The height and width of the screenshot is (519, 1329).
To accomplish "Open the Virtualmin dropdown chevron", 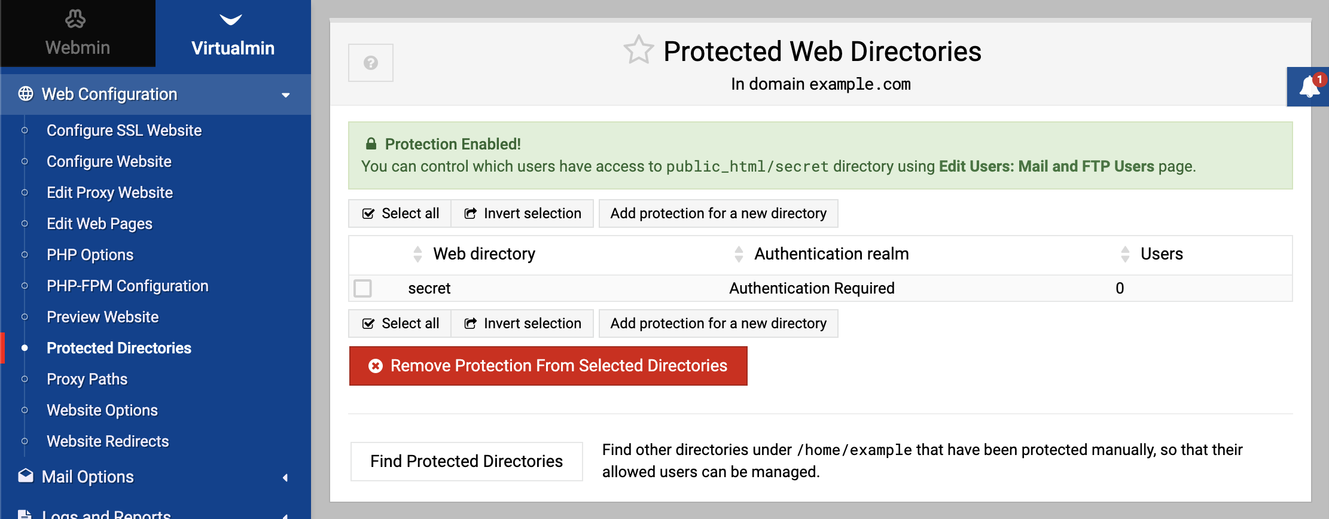I will (231, 20).
